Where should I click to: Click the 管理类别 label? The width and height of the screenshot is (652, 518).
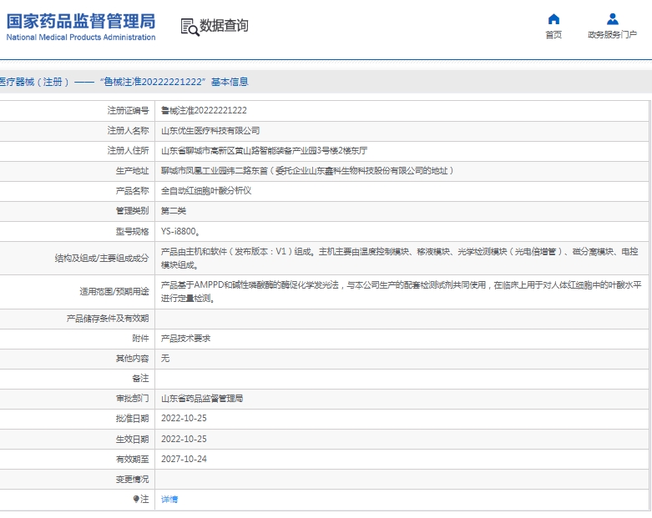[132, 210]
